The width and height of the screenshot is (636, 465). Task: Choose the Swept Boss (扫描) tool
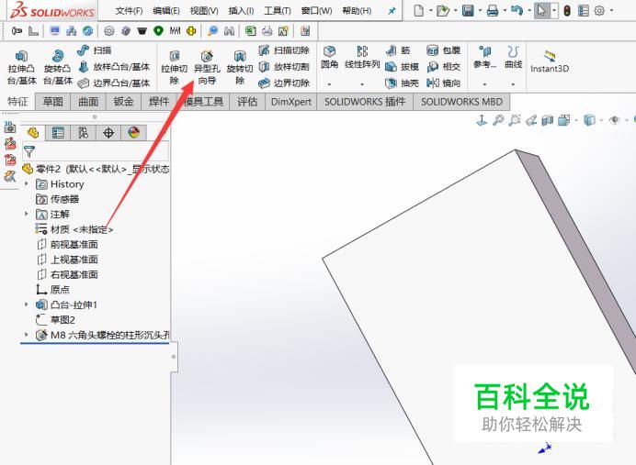click(94, 50)
